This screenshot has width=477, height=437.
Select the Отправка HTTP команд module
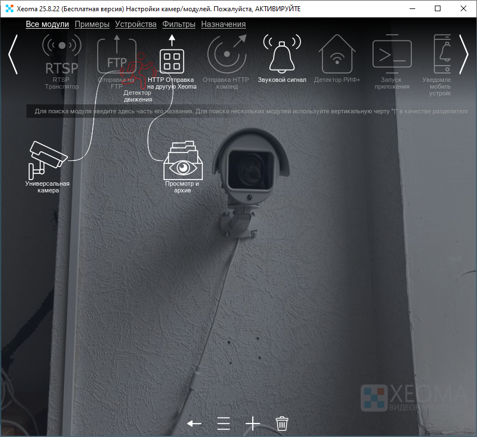pos(226,55)
